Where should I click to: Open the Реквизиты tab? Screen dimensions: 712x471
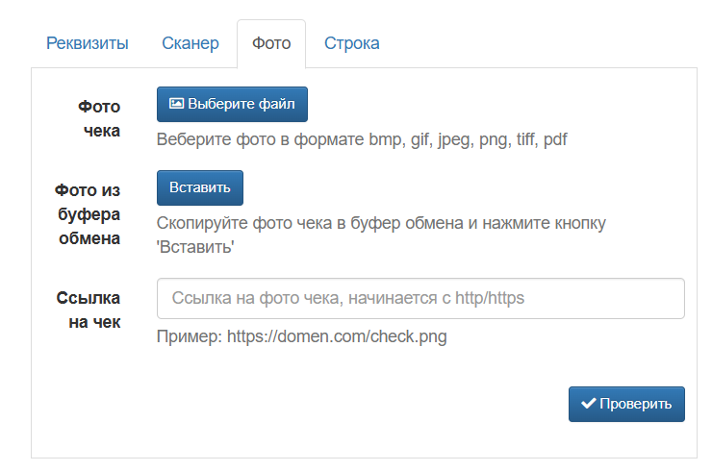[88, 43]
